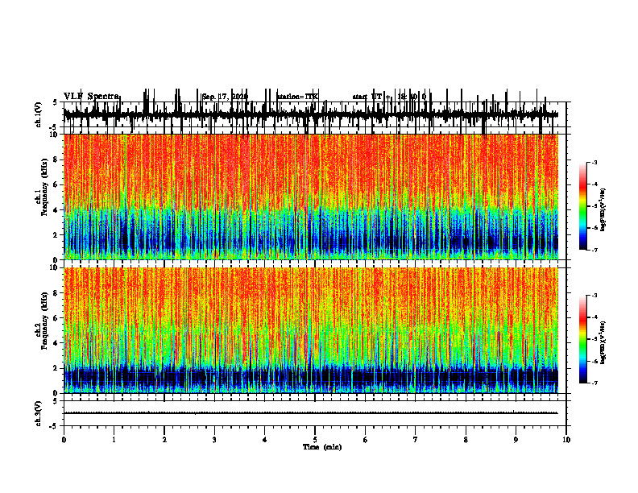This screenshot has width=638, height=493.
Task: Click the ch.2 spectrogram color bar
Action: pyautogui.click(x=582, y=339)
